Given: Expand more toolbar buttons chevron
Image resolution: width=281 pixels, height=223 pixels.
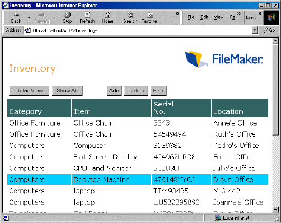Looking at the screenshot, I should (177, 13).
